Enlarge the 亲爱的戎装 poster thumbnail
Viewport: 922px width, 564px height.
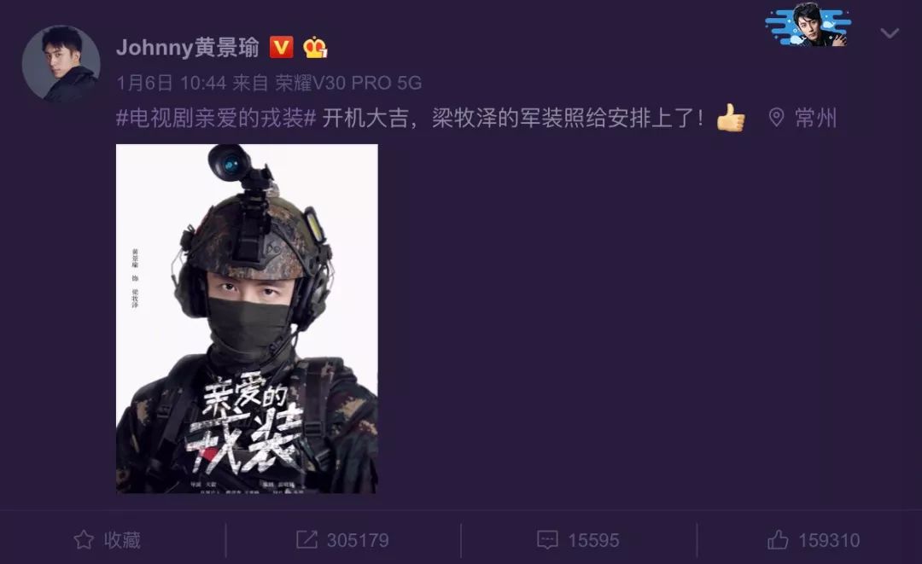click(x=247, y=318)
